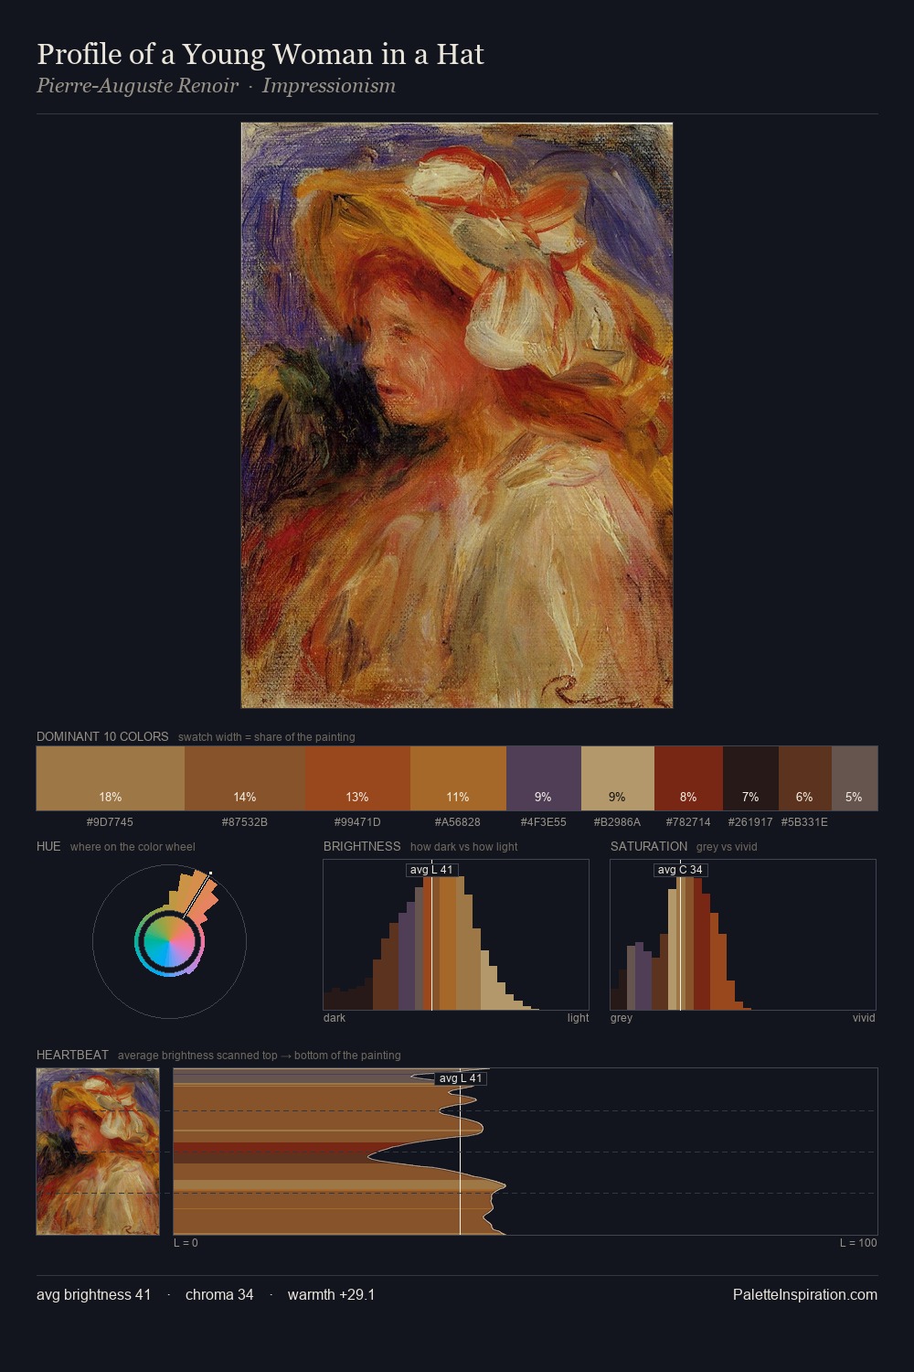Select the 13% swatch #99471D
This screenshot has width=914, height=1372.
(x=357, y=778)
